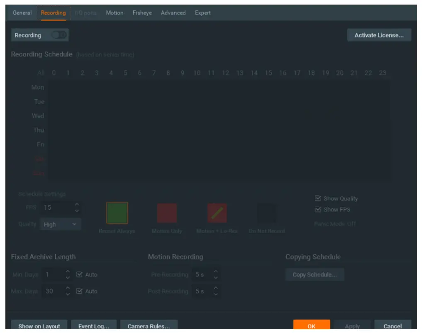Decrease the Post-Recording seconds value
The image size is (422, 333).
click(x=215, y=294)
